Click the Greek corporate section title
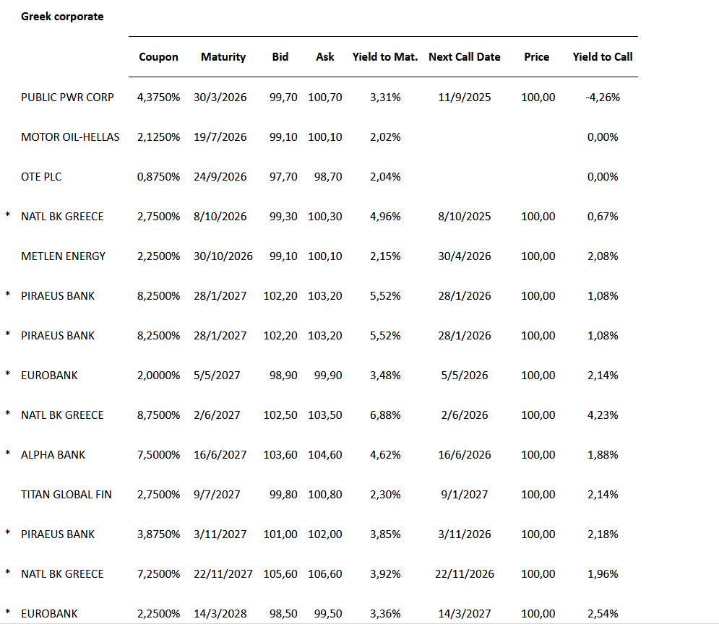 tap(62, 17)
